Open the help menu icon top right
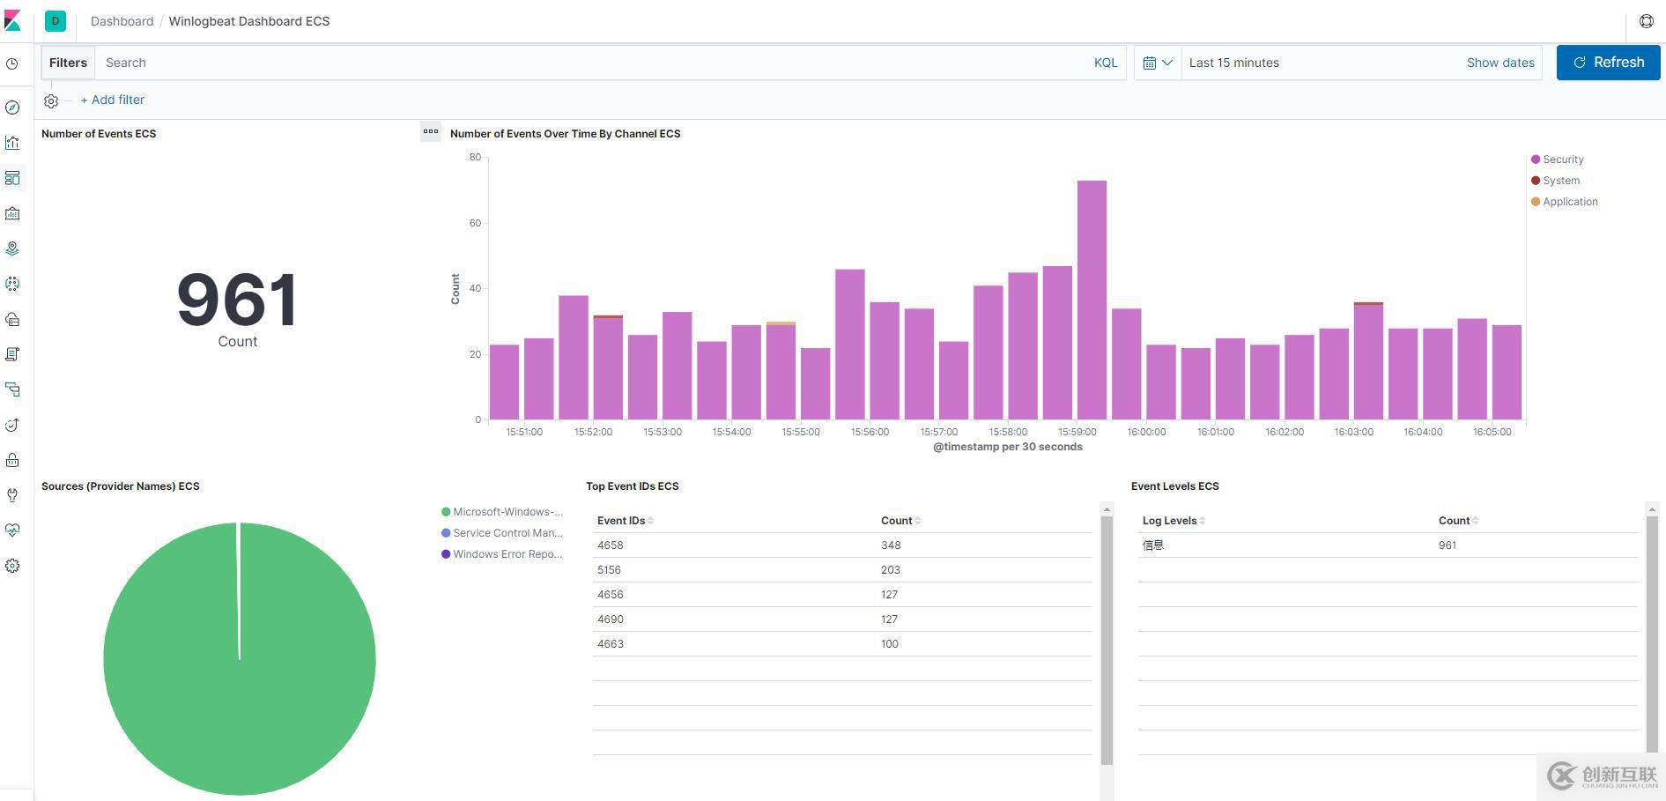Image resolution: width=1666 pixels, height=801 pixels. (1646, 21)
